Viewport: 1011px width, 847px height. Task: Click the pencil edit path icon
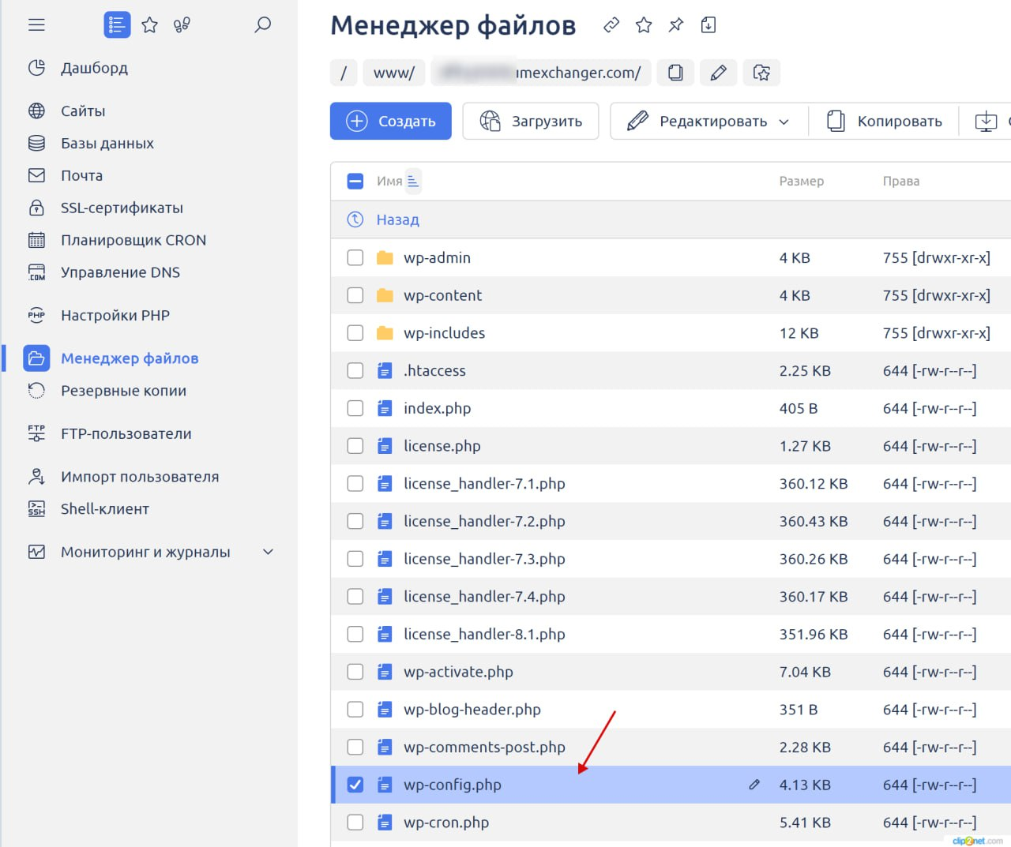(x=718, y=73)
